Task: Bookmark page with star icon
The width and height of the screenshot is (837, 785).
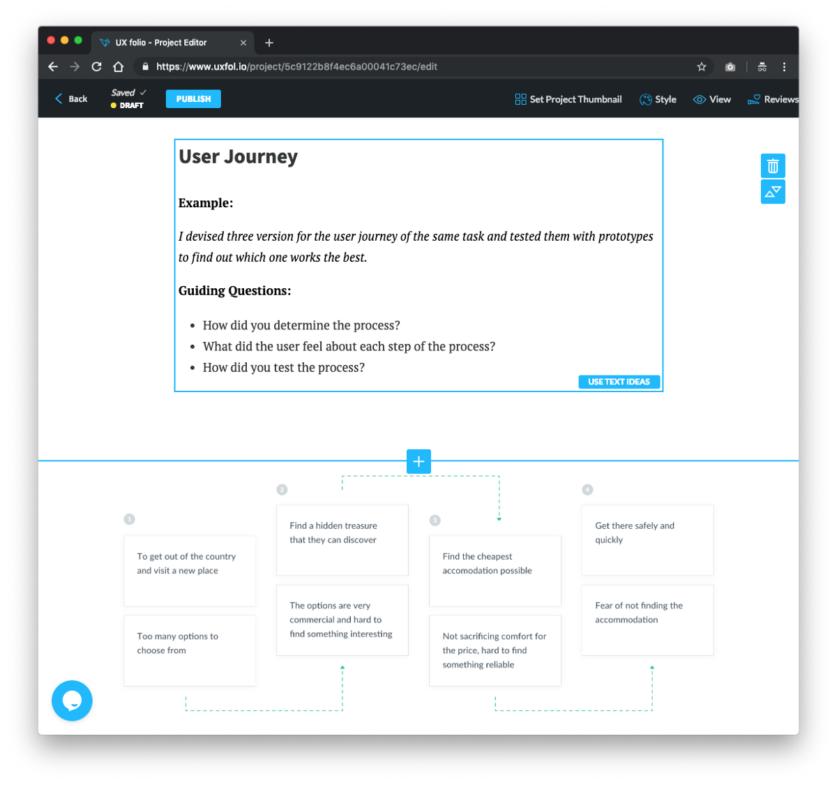Action: 702,67
